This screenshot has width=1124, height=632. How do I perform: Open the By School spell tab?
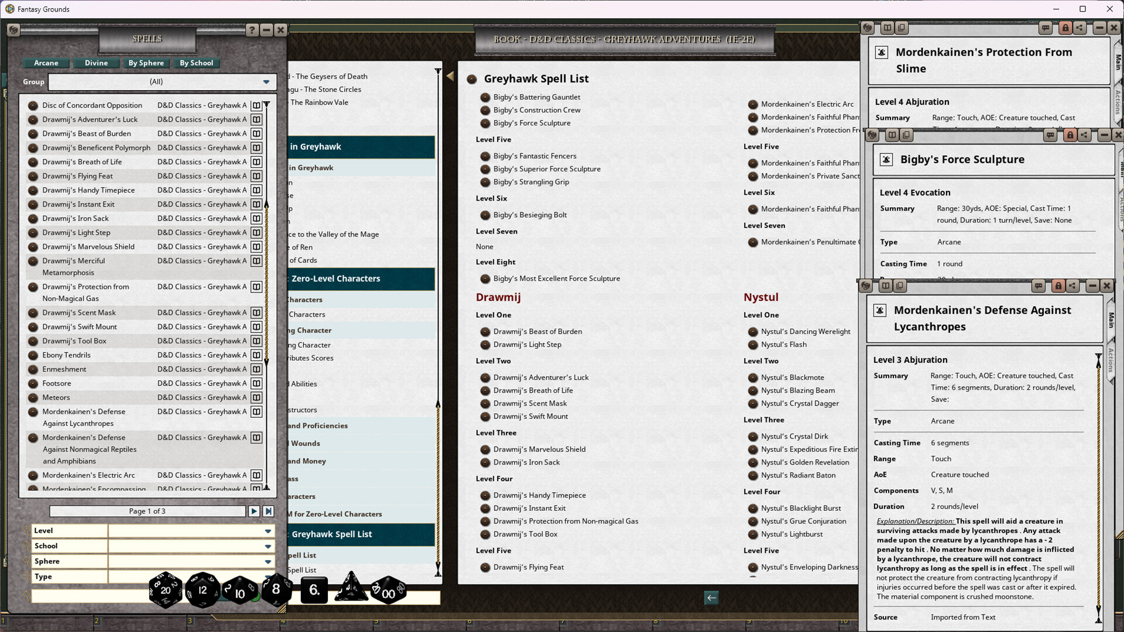tap(196, 63)
